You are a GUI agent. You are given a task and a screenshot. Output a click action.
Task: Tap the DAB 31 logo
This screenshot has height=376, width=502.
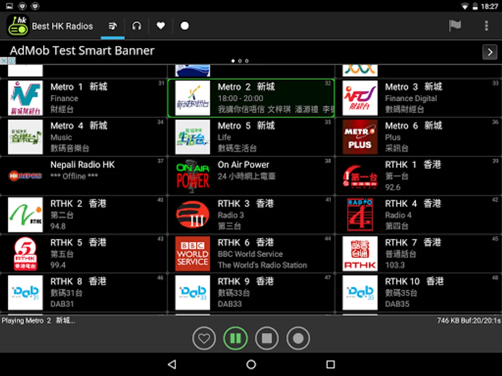(x=26, y=292)
